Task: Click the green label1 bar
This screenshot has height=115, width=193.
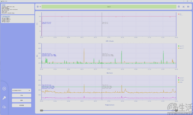Action: coord(109,7)
